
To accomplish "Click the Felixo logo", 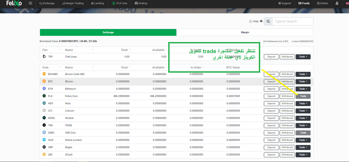I will tap(14, 4).
